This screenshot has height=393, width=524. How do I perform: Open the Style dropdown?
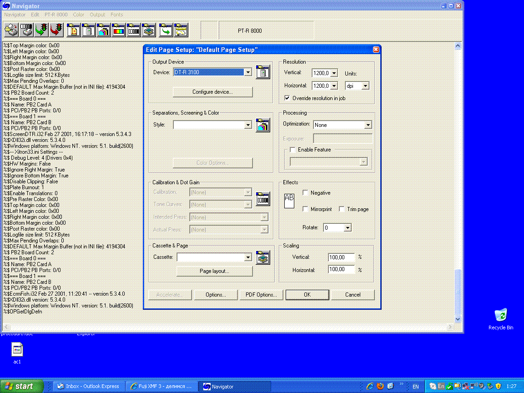coord(247,125)
